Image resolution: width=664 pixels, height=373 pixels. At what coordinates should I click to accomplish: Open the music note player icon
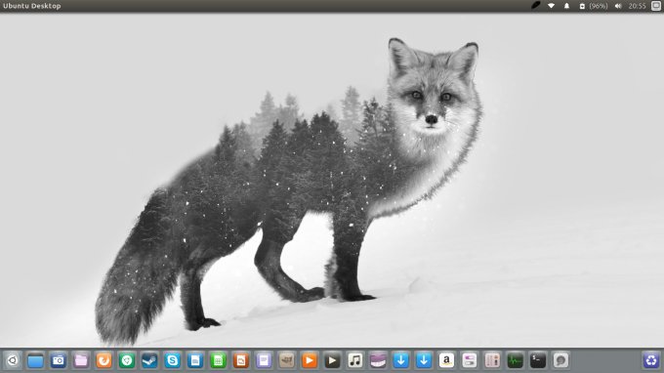(x=355, y=360)
